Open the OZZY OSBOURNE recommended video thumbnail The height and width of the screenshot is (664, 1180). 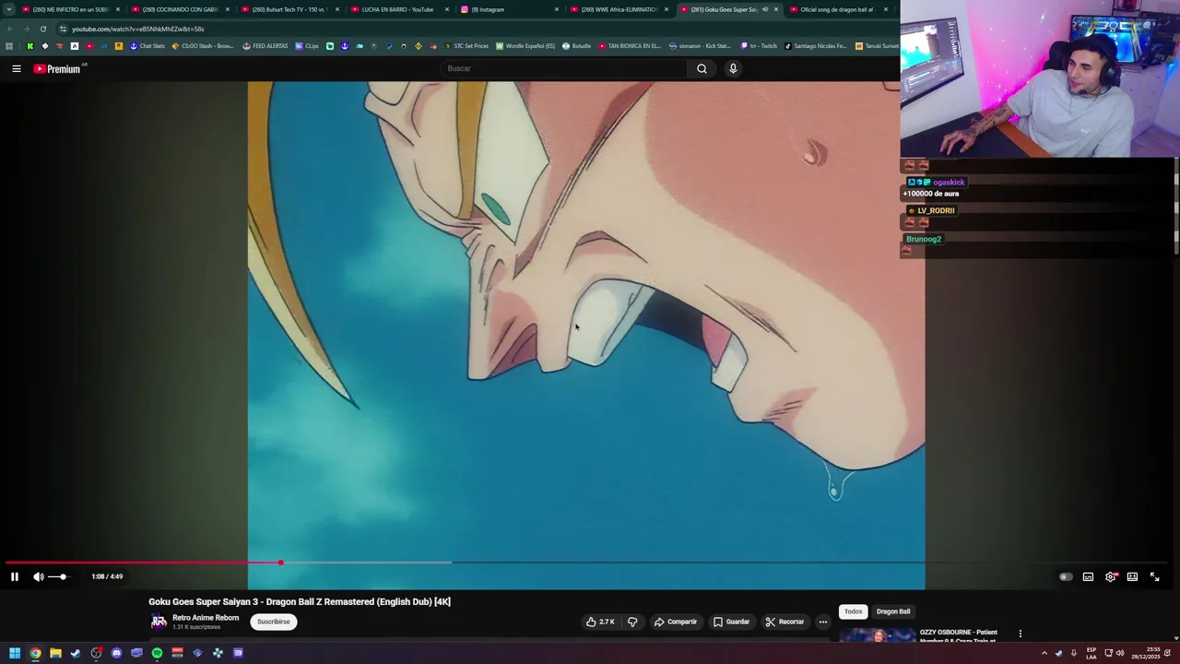coord(877,635)
